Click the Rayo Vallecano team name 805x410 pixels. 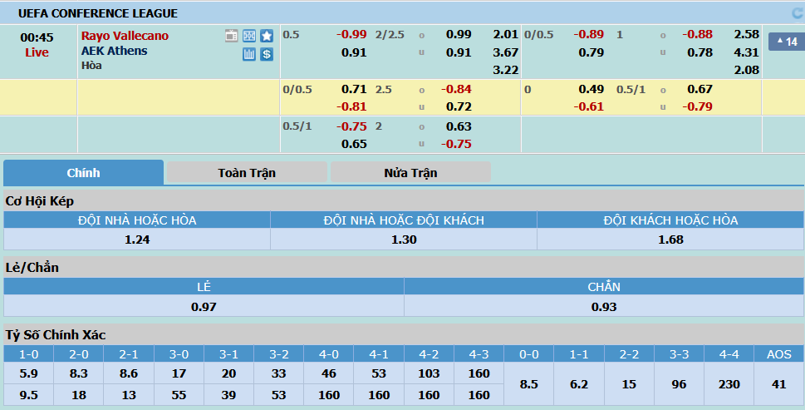(x=125, y=36)
